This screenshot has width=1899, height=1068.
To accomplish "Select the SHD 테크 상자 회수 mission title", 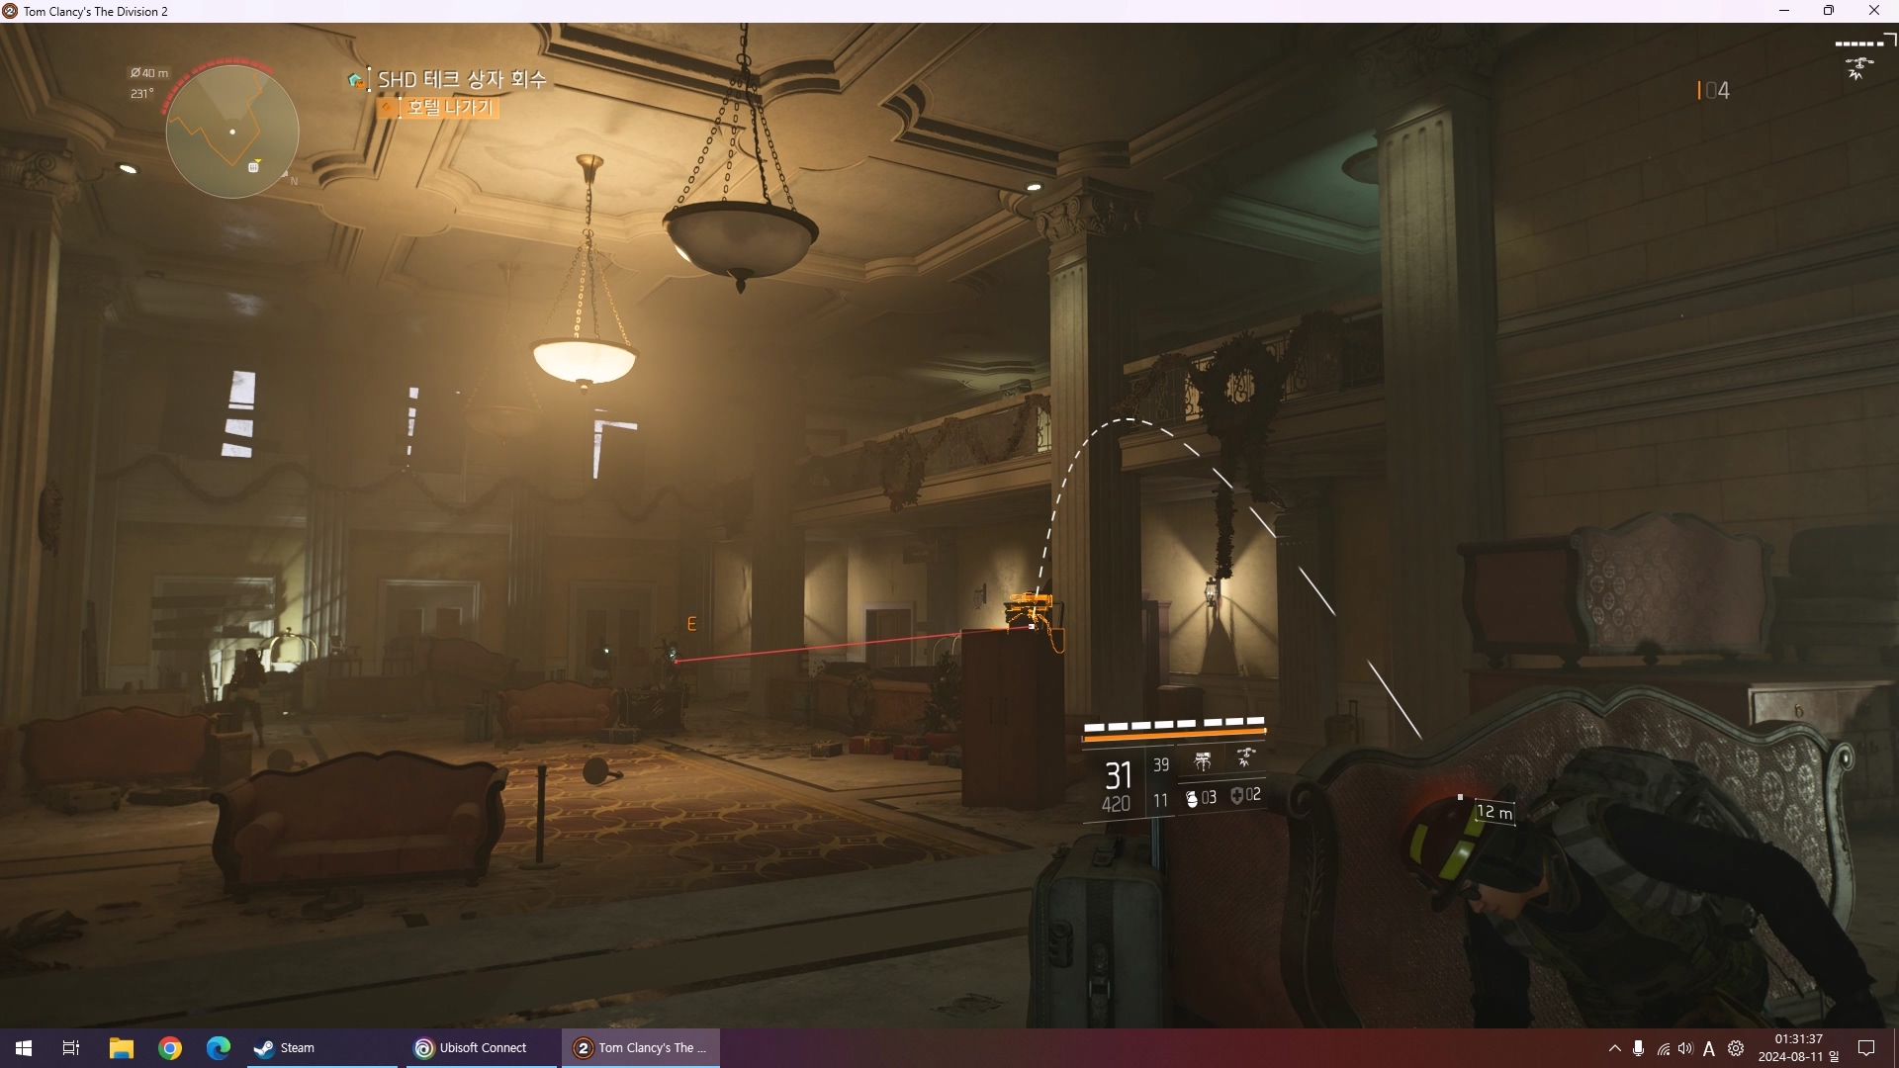I will [x=462, y=79].
